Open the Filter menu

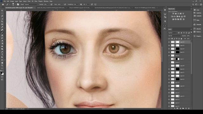click(29, 1)
